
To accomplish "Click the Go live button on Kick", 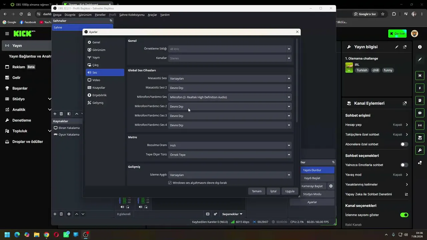I will 397,34.
